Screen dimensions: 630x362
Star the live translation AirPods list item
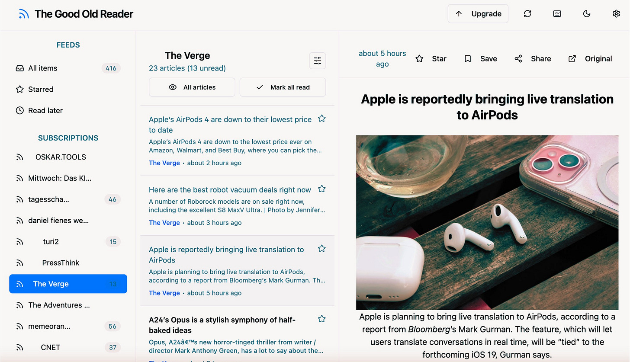[x=321, y=249]
